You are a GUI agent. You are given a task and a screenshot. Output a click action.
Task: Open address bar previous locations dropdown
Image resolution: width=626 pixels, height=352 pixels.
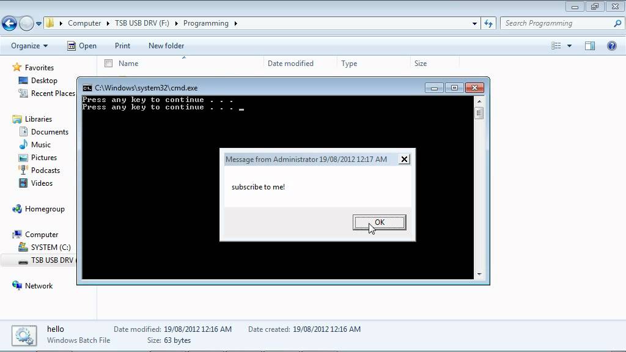tap(474, 24)
